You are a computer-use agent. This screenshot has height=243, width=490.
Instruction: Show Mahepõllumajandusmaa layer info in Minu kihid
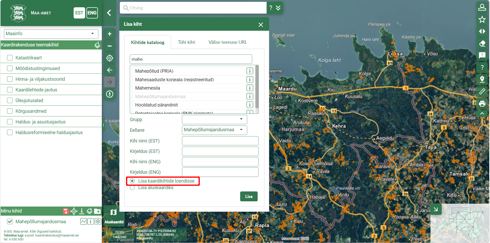(91, 222)
